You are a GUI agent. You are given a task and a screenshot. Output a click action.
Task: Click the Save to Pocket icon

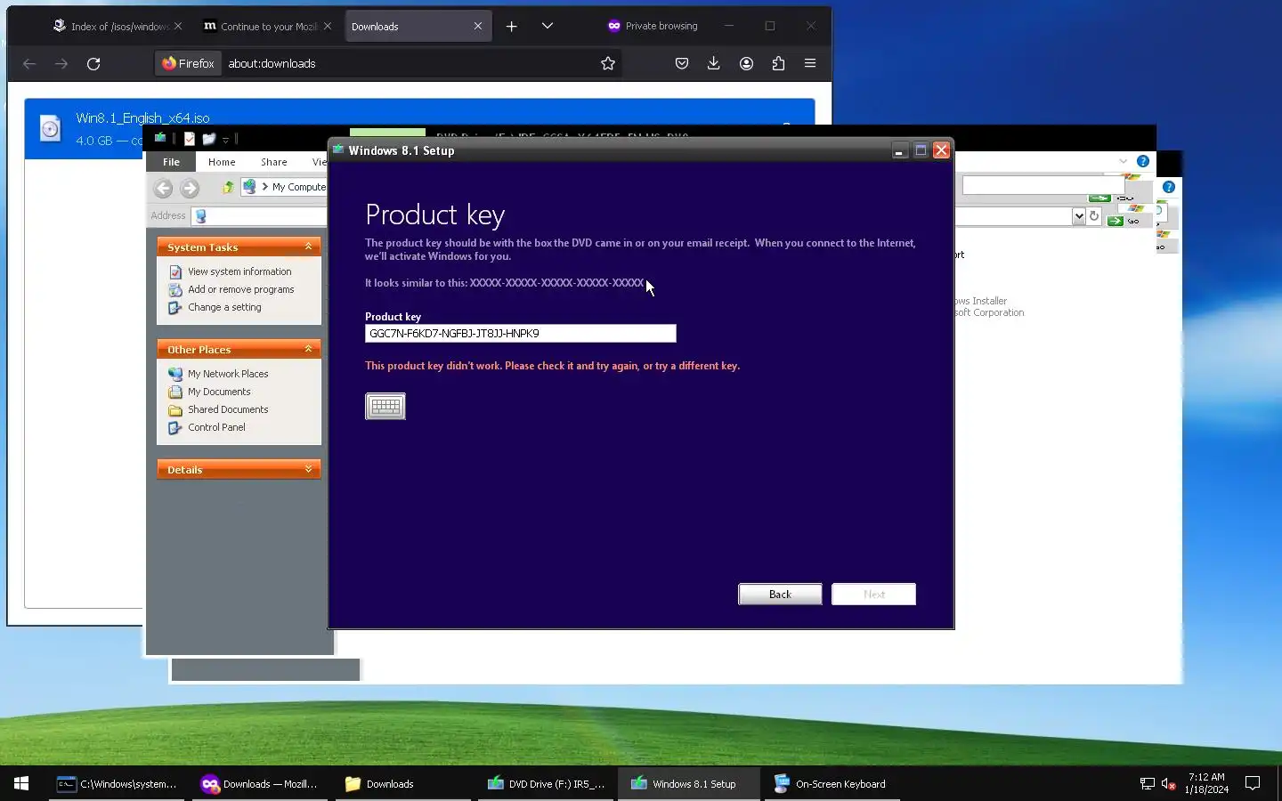(x=682, y=63)
